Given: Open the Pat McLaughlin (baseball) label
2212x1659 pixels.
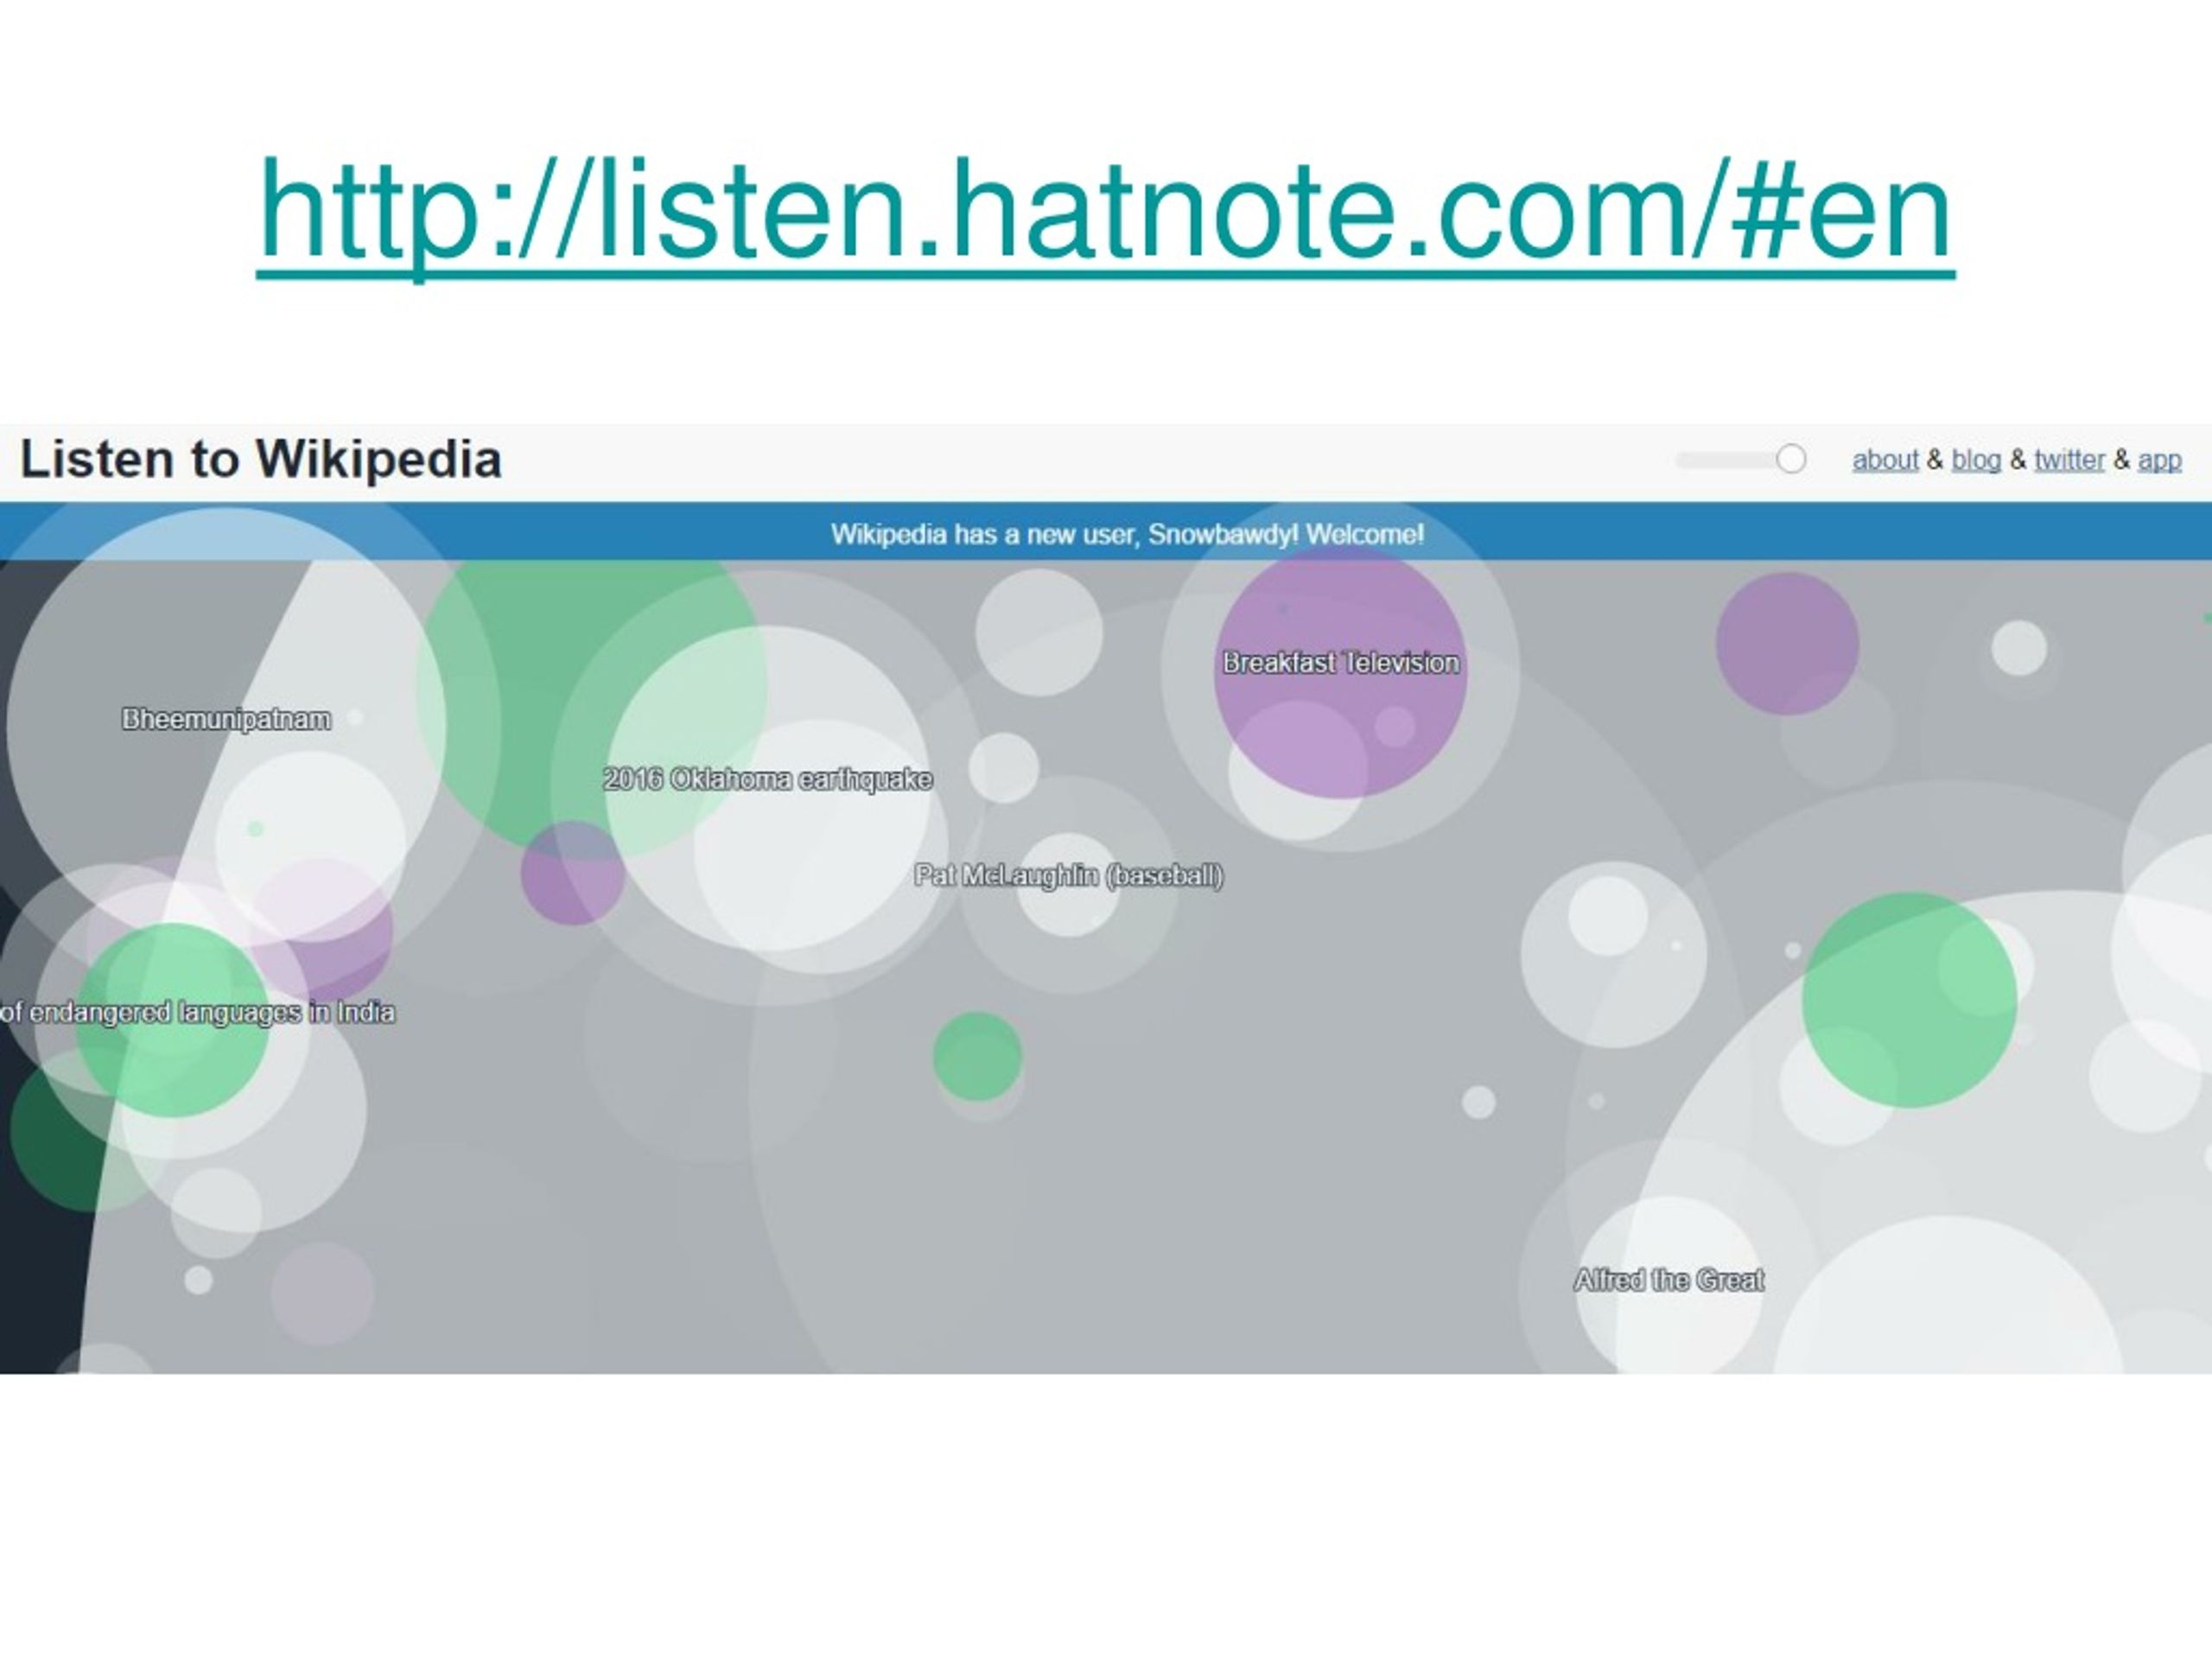Looking at the screenshot, I should (x=1069, y=875).
